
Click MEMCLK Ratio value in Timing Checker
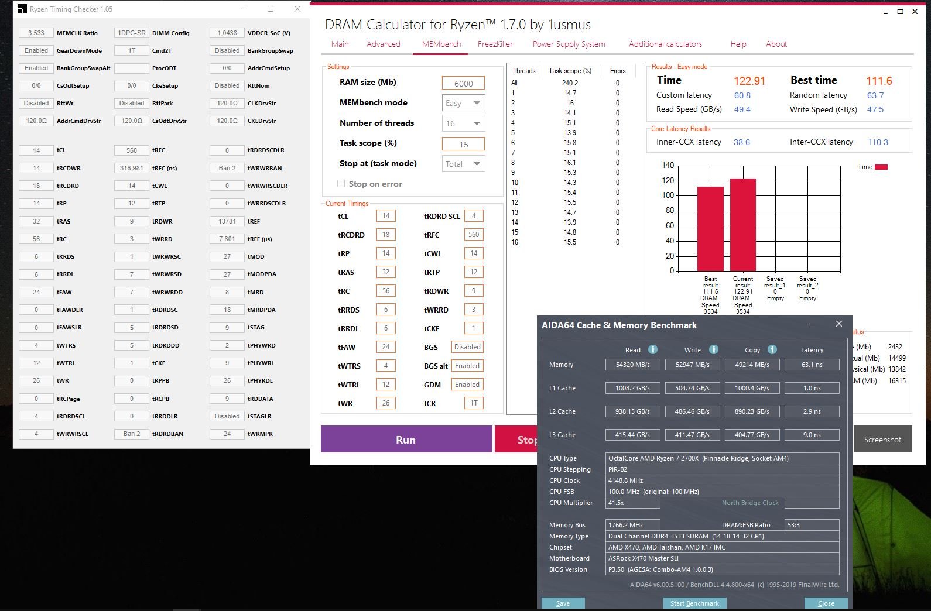coord(36,33)
